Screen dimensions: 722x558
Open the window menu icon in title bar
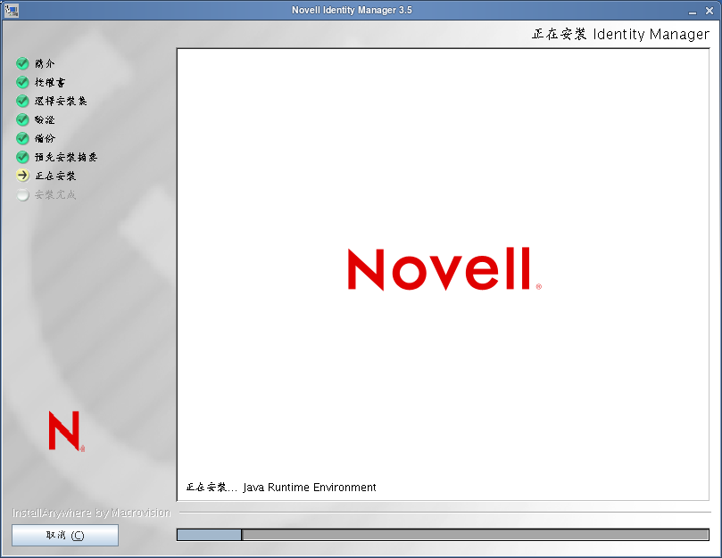(x=11, y=10)
